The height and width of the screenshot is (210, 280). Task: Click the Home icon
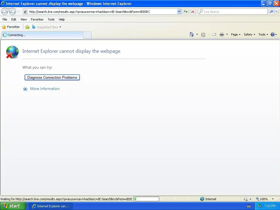(x=192, y=34)
